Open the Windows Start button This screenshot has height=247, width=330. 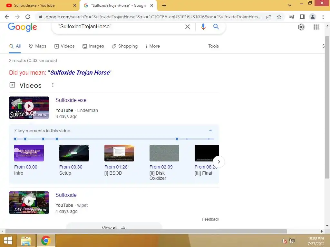[x=8, y=241]
